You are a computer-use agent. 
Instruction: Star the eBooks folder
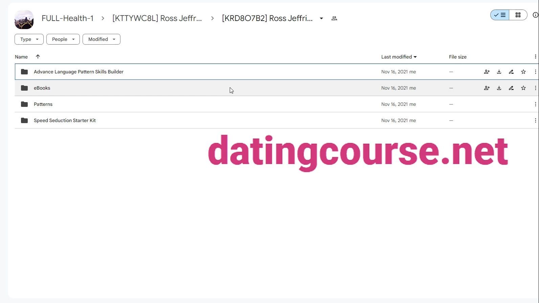523,88
